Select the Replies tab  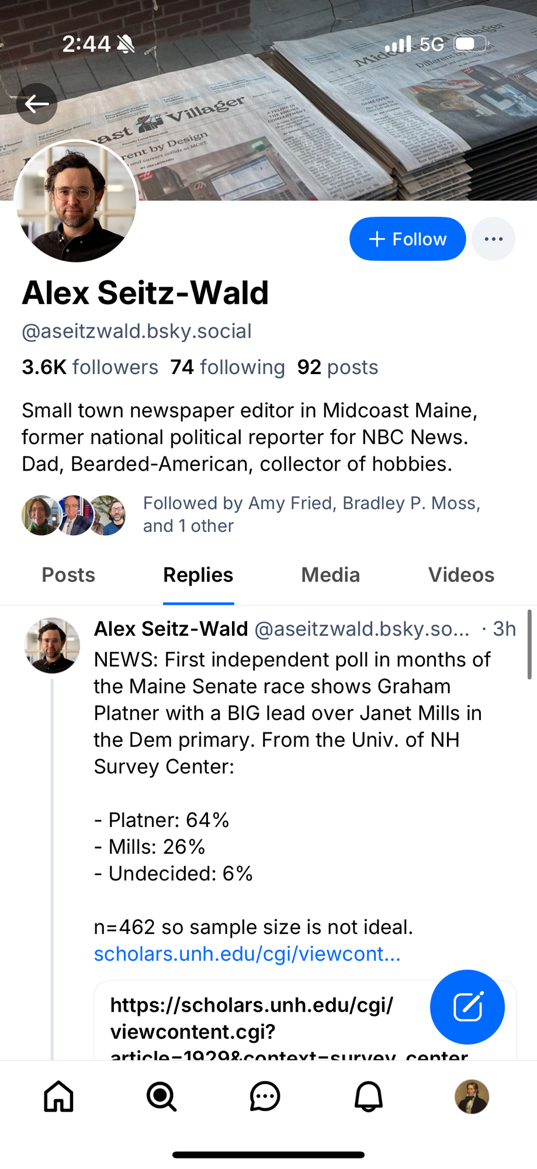pos(198,575)
